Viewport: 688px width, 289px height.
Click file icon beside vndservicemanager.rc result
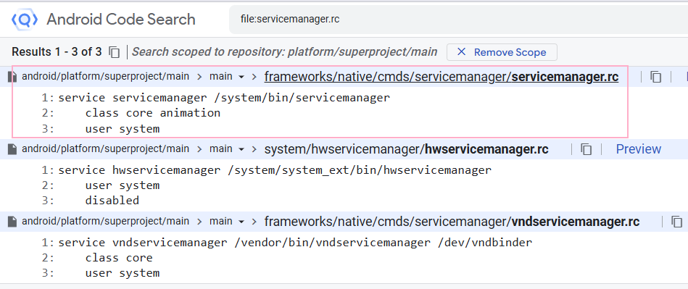point(13,221)
